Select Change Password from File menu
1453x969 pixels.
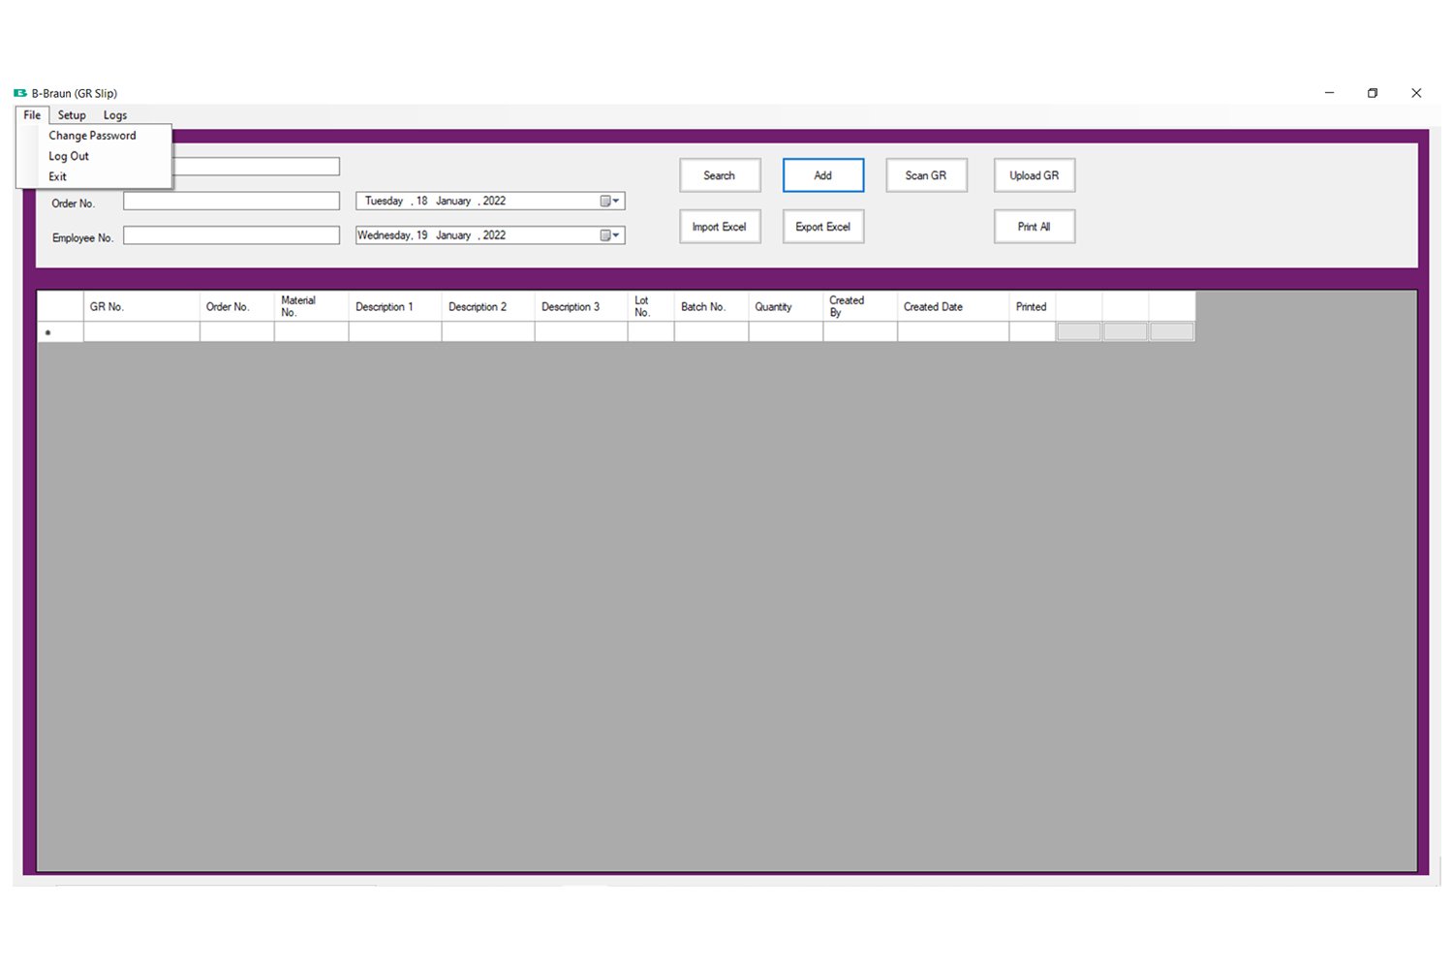(92, 136)
